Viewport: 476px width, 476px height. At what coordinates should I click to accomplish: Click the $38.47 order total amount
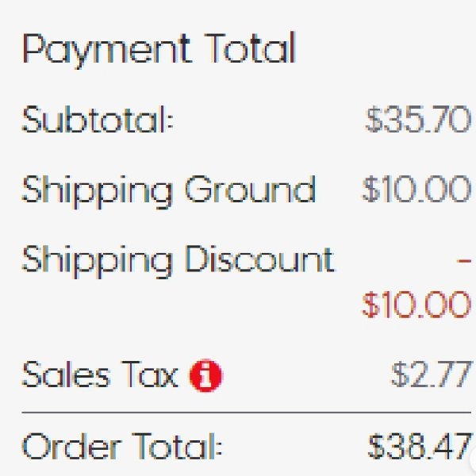tap(420, 446)
